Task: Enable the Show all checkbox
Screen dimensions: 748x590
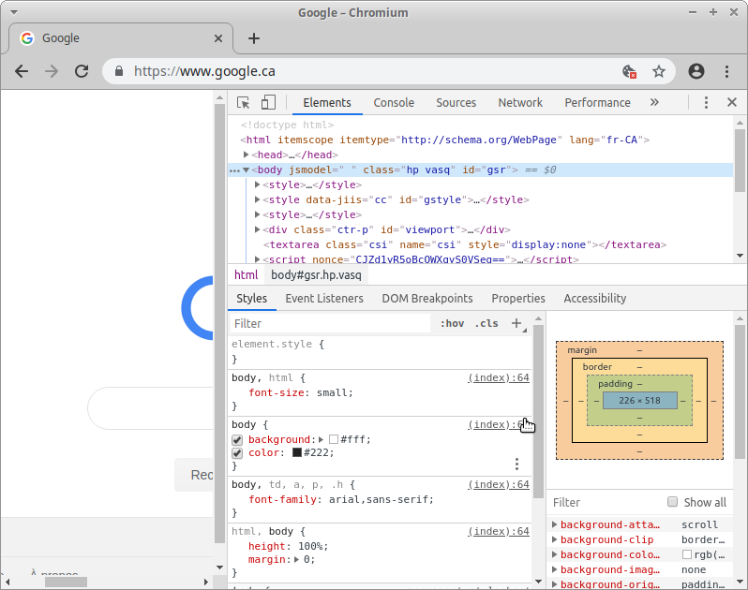Action: [672, 502]
